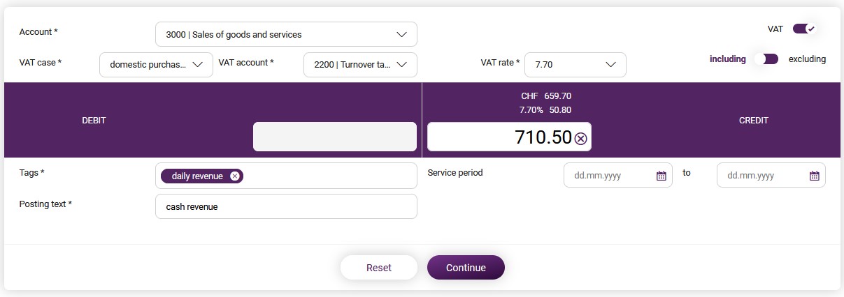This screenshot has width=844, height=297.
Task: Open calendar for service period end date
Action: (814, 176)
